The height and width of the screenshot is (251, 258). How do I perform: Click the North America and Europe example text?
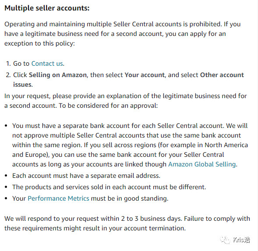click(130, 150)
